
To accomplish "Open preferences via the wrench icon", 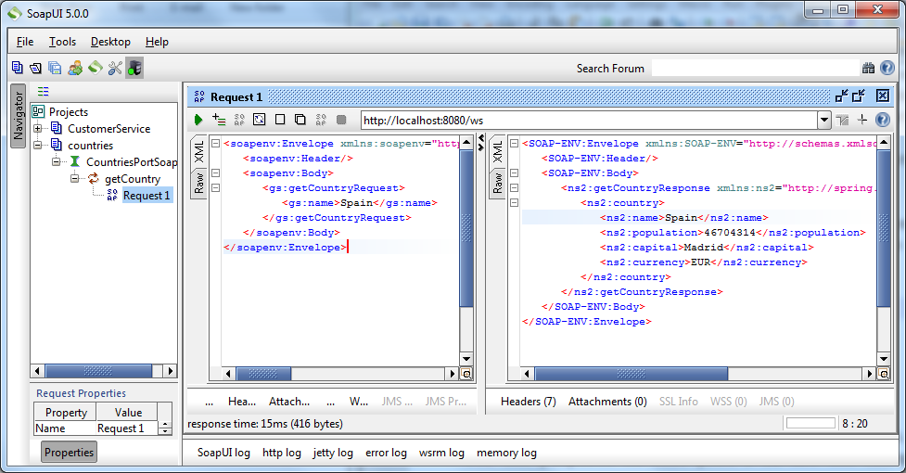I will (x=115, y=68).
